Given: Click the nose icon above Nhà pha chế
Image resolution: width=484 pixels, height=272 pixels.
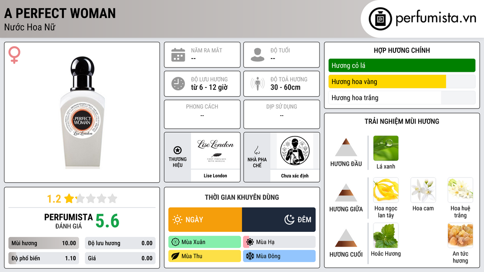Looking at the screenshot, I should click(257, 150).
